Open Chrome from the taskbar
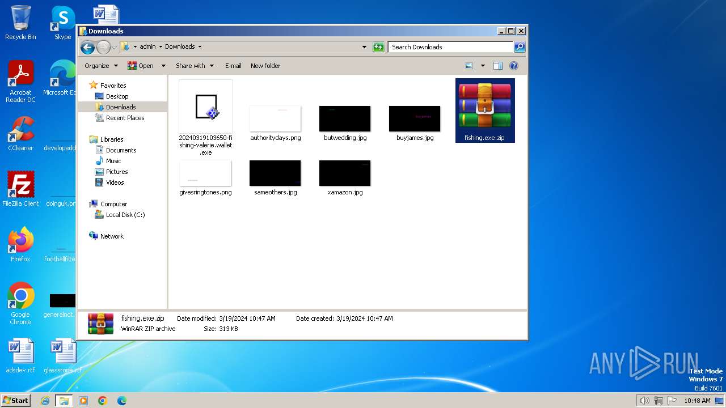Viewport: 726px width, 408px height. coord(103,401)
